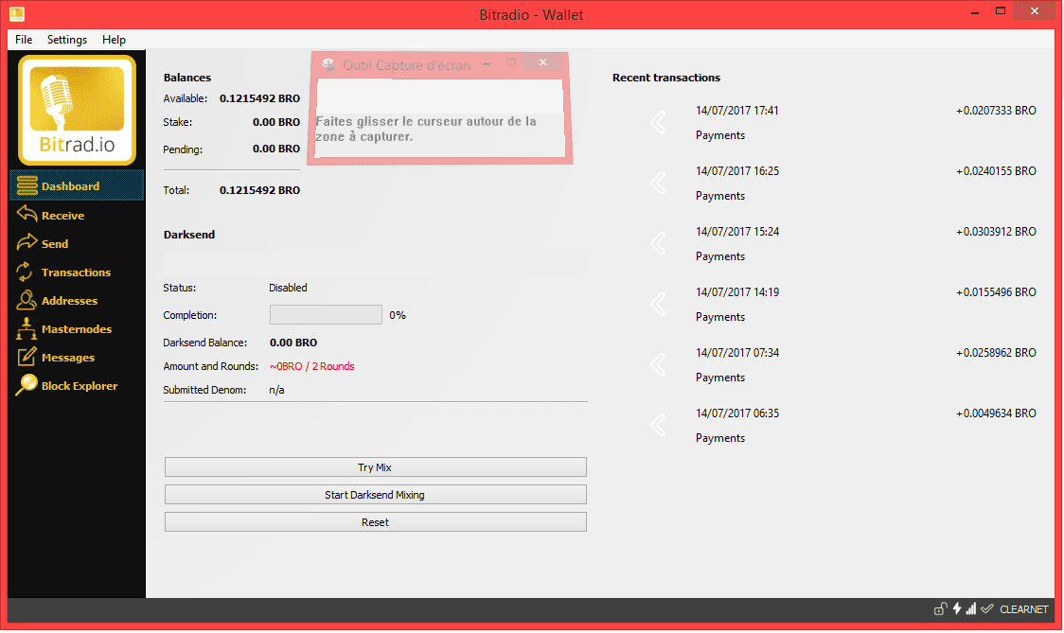Click the Available balance 0.1215492 BRO
The image size is (1064, 633).
click(260, 98)
